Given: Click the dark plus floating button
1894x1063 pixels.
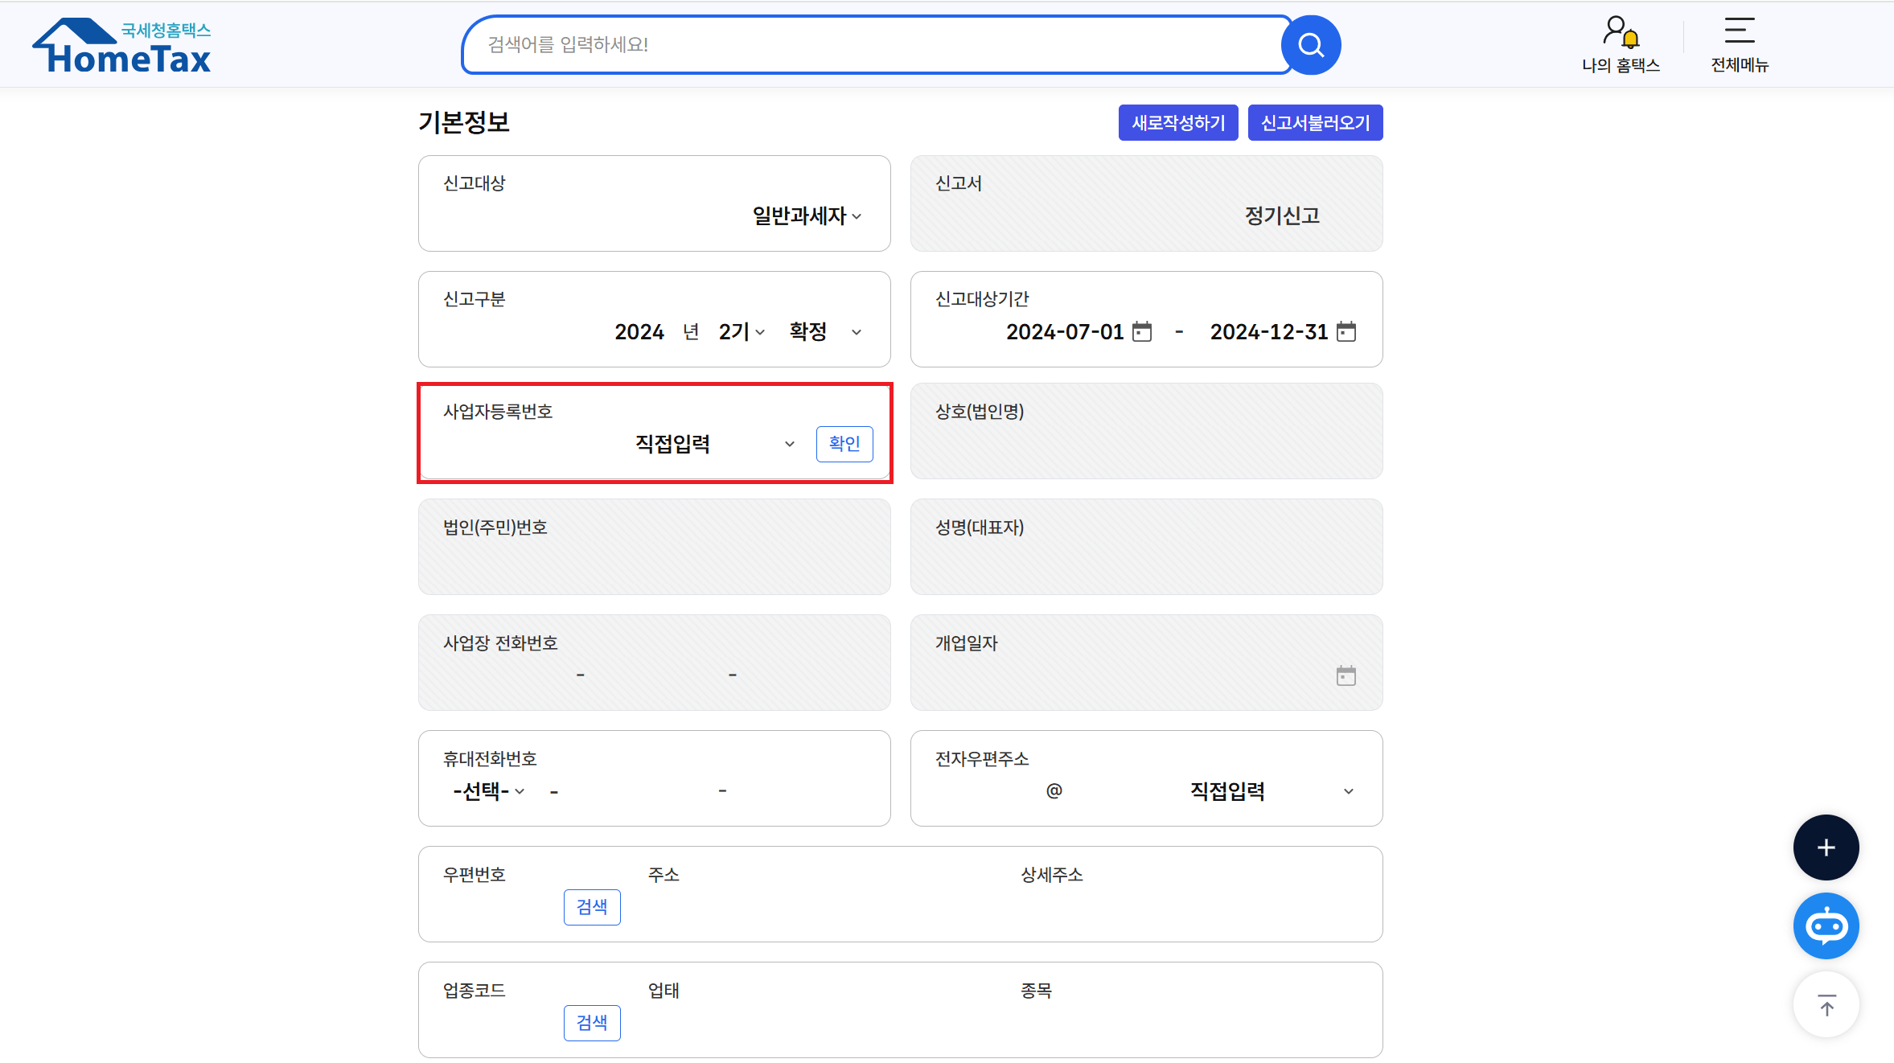Looking at the screenshot, I should [x=1825, y=848].
